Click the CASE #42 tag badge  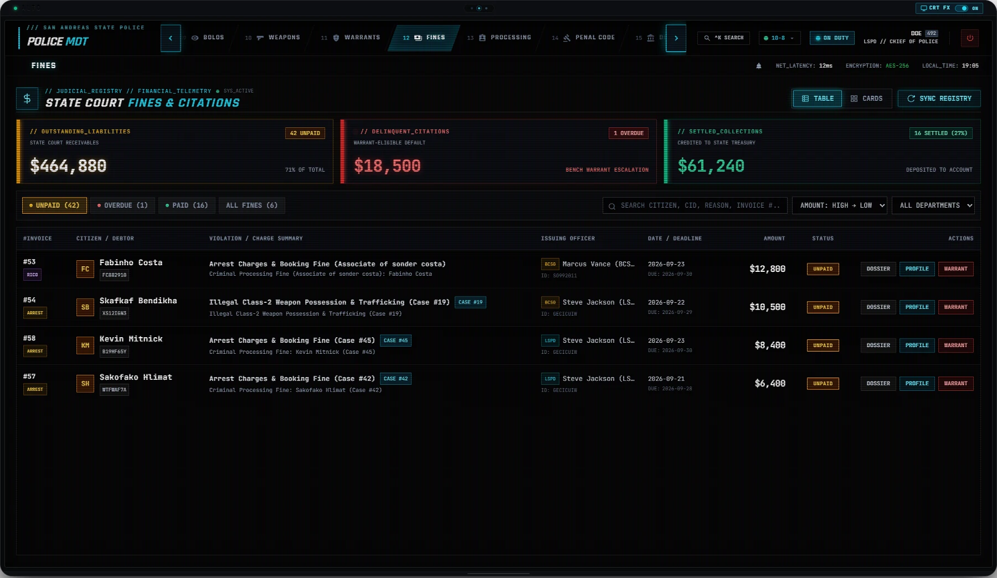point(395,379)
